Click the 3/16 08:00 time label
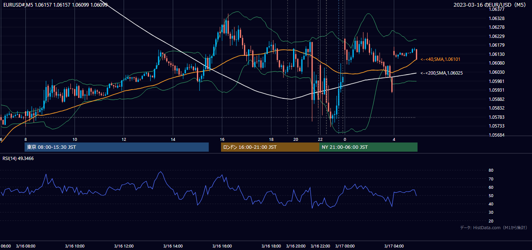The height and width of the screenshot is (250, 532). tap(26, 246)
